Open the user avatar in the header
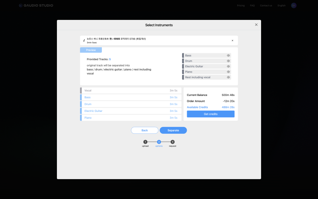Image resolution: width=318 pixels, height=199 pixels. pos(294,6)
